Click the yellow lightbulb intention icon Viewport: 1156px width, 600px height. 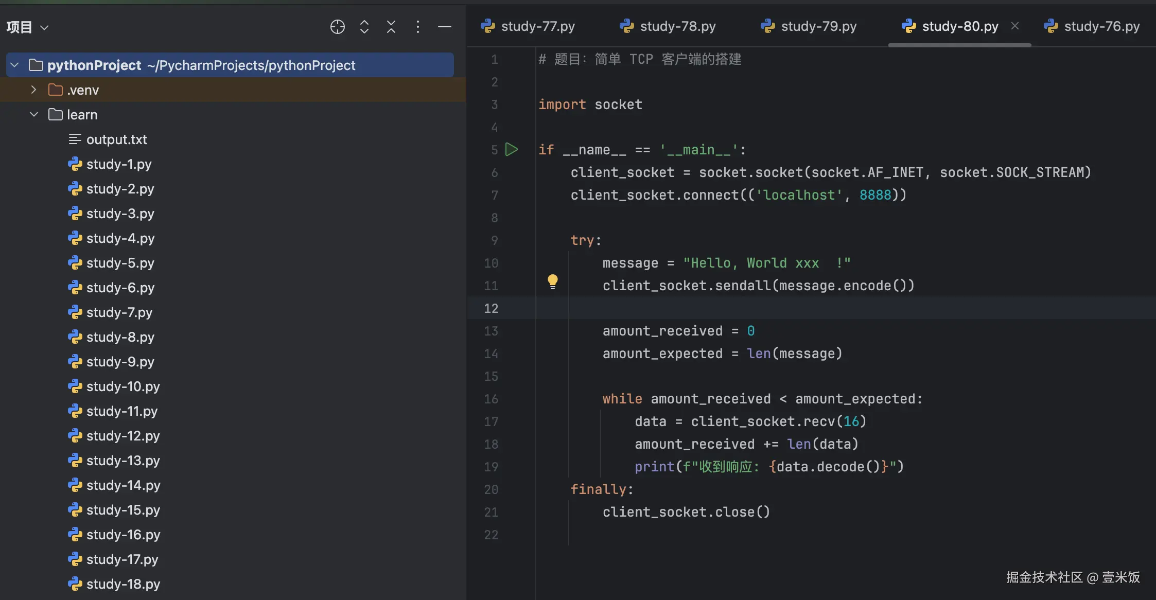pos(552,281)
